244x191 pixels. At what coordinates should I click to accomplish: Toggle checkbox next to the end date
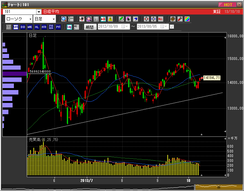pyautogui.click(x=172, y=27)
